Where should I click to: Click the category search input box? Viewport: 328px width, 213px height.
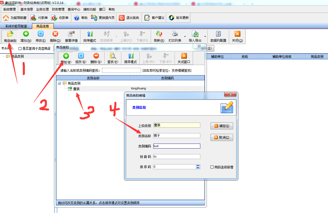(121, 70)
